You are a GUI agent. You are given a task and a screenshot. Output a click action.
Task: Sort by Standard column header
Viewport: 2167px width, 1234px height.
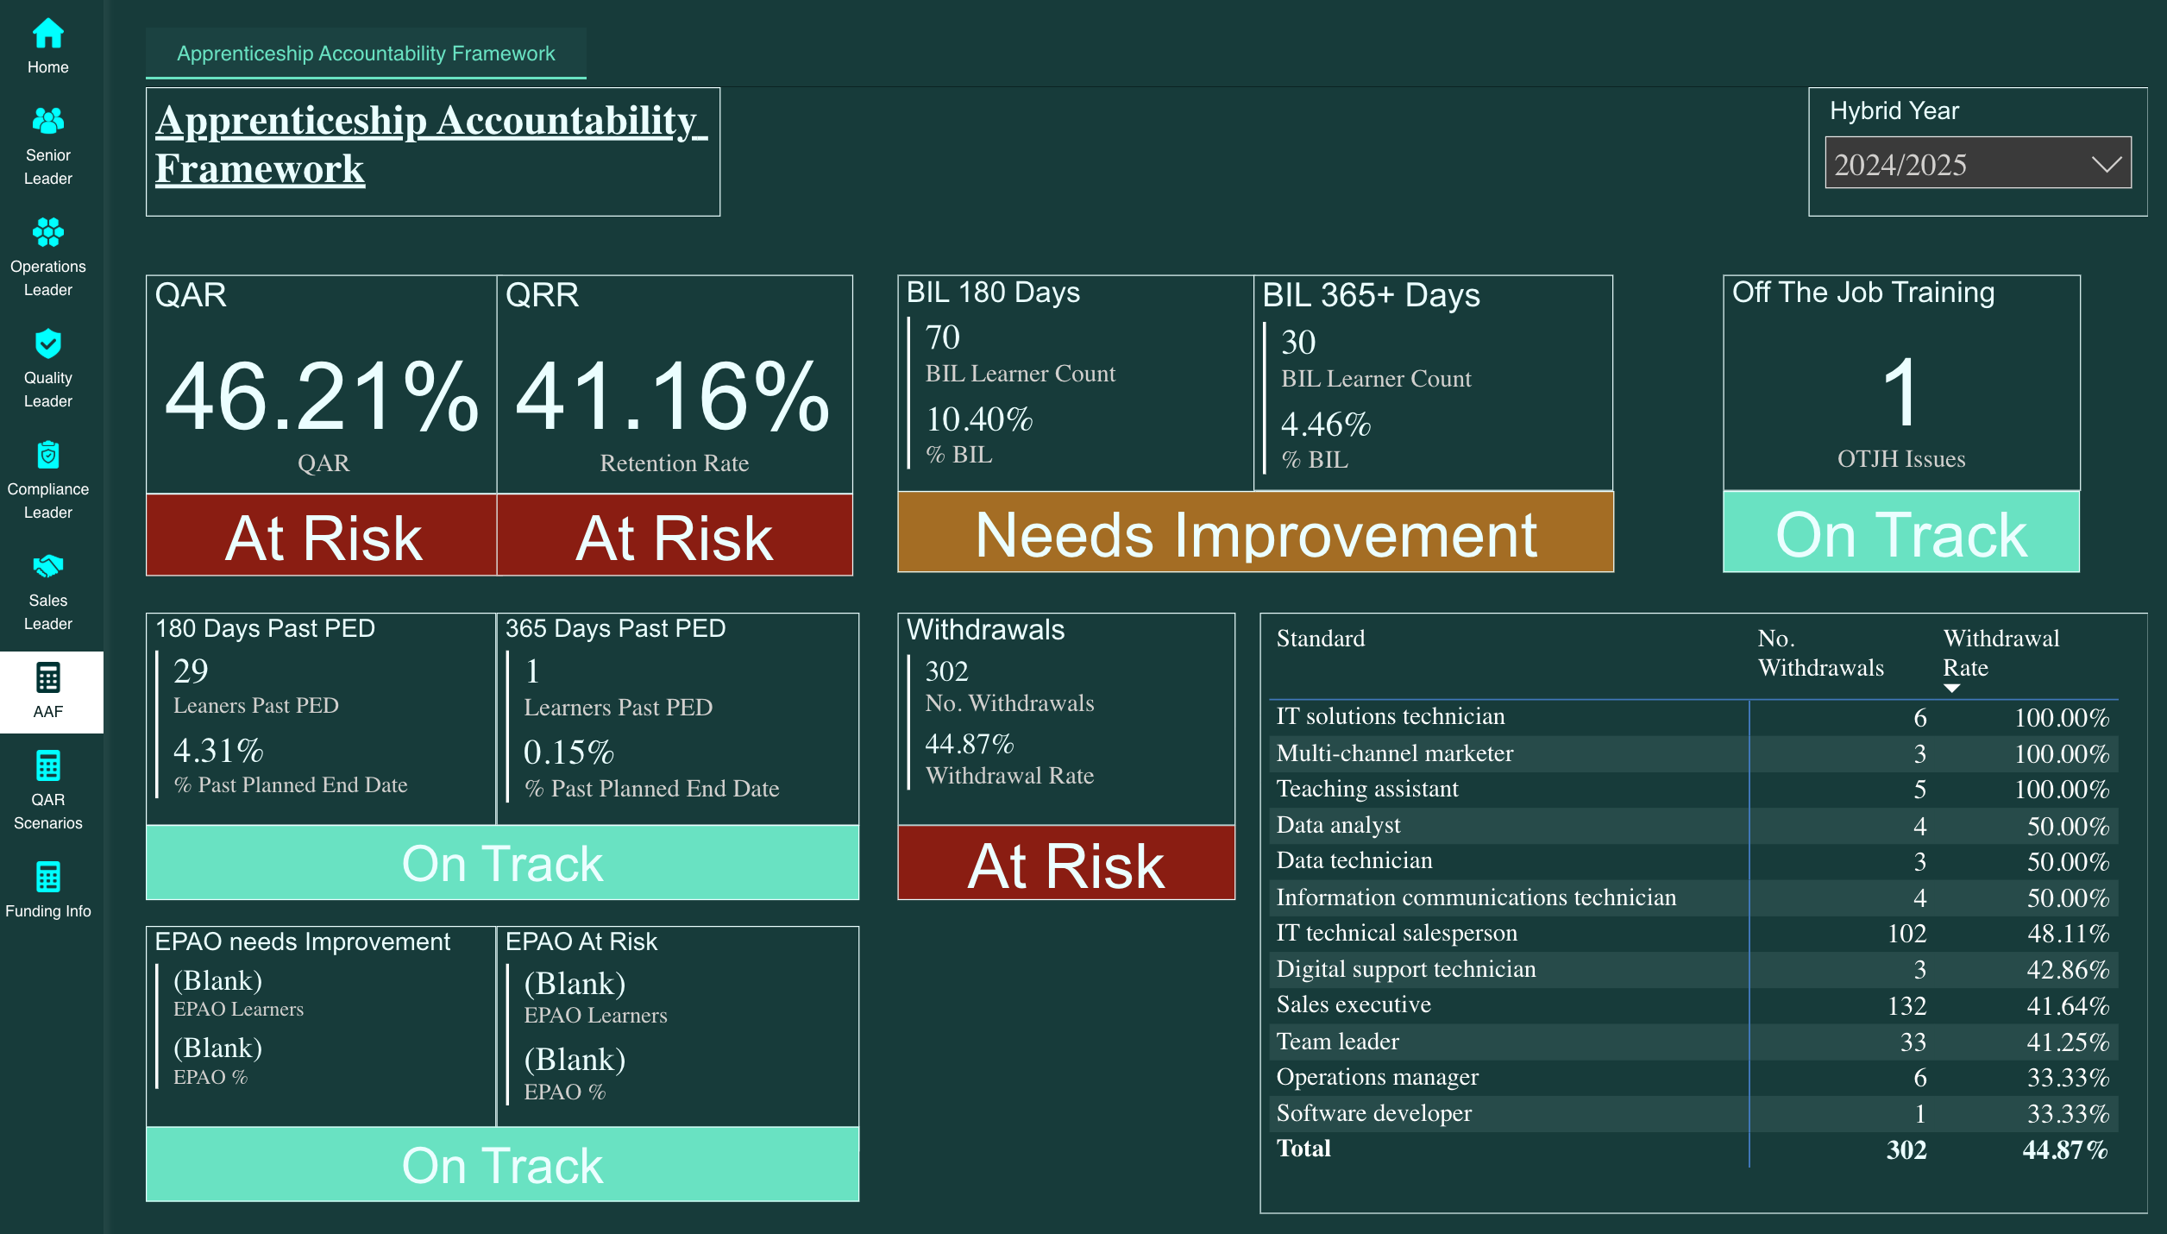point(1320,639)
